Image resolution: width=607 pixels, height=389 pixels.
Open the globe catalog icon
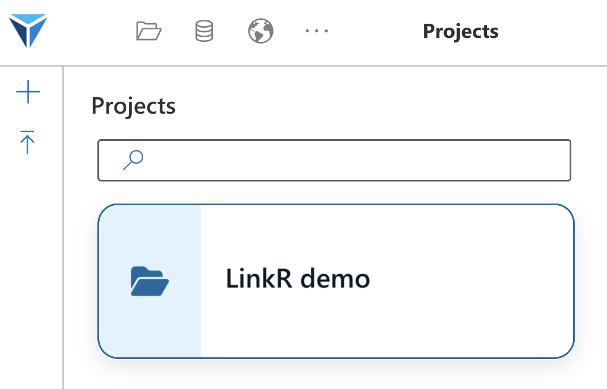(260, 31)
